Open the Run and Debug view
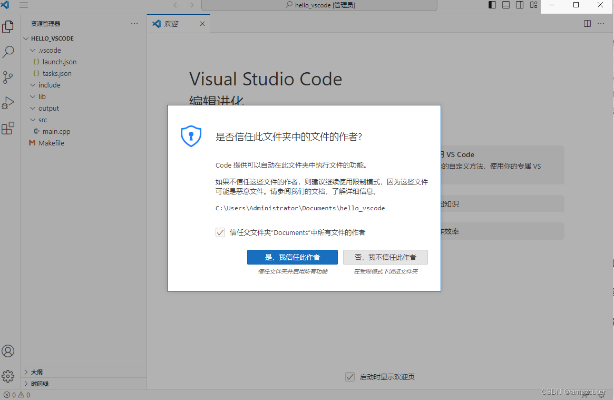 tap(8, 102)
